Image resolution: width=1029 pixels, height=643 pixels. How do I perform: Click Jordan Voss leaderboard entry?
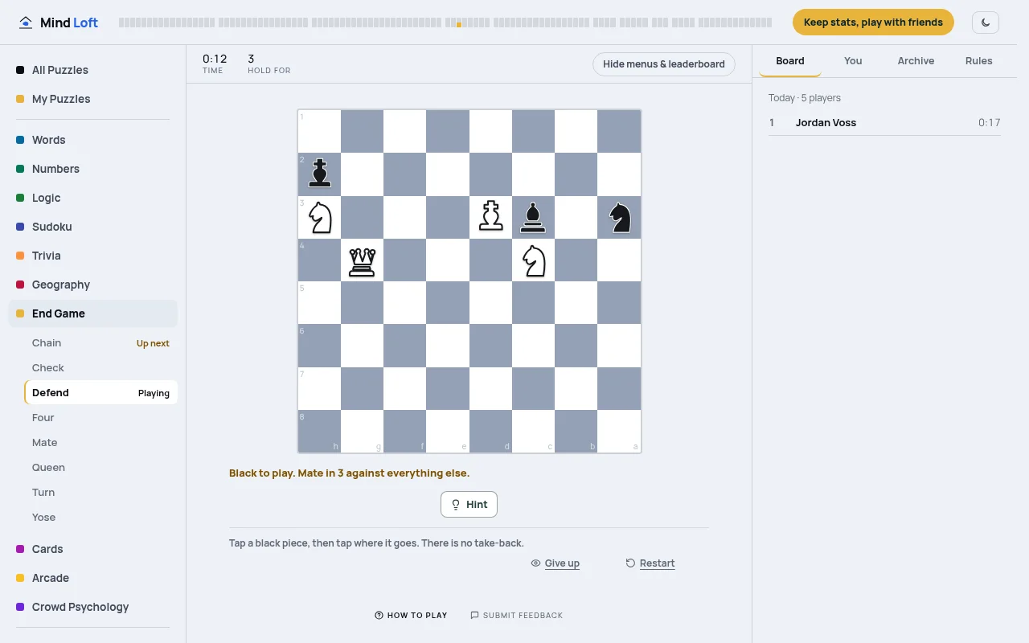(x=884, y=123)
